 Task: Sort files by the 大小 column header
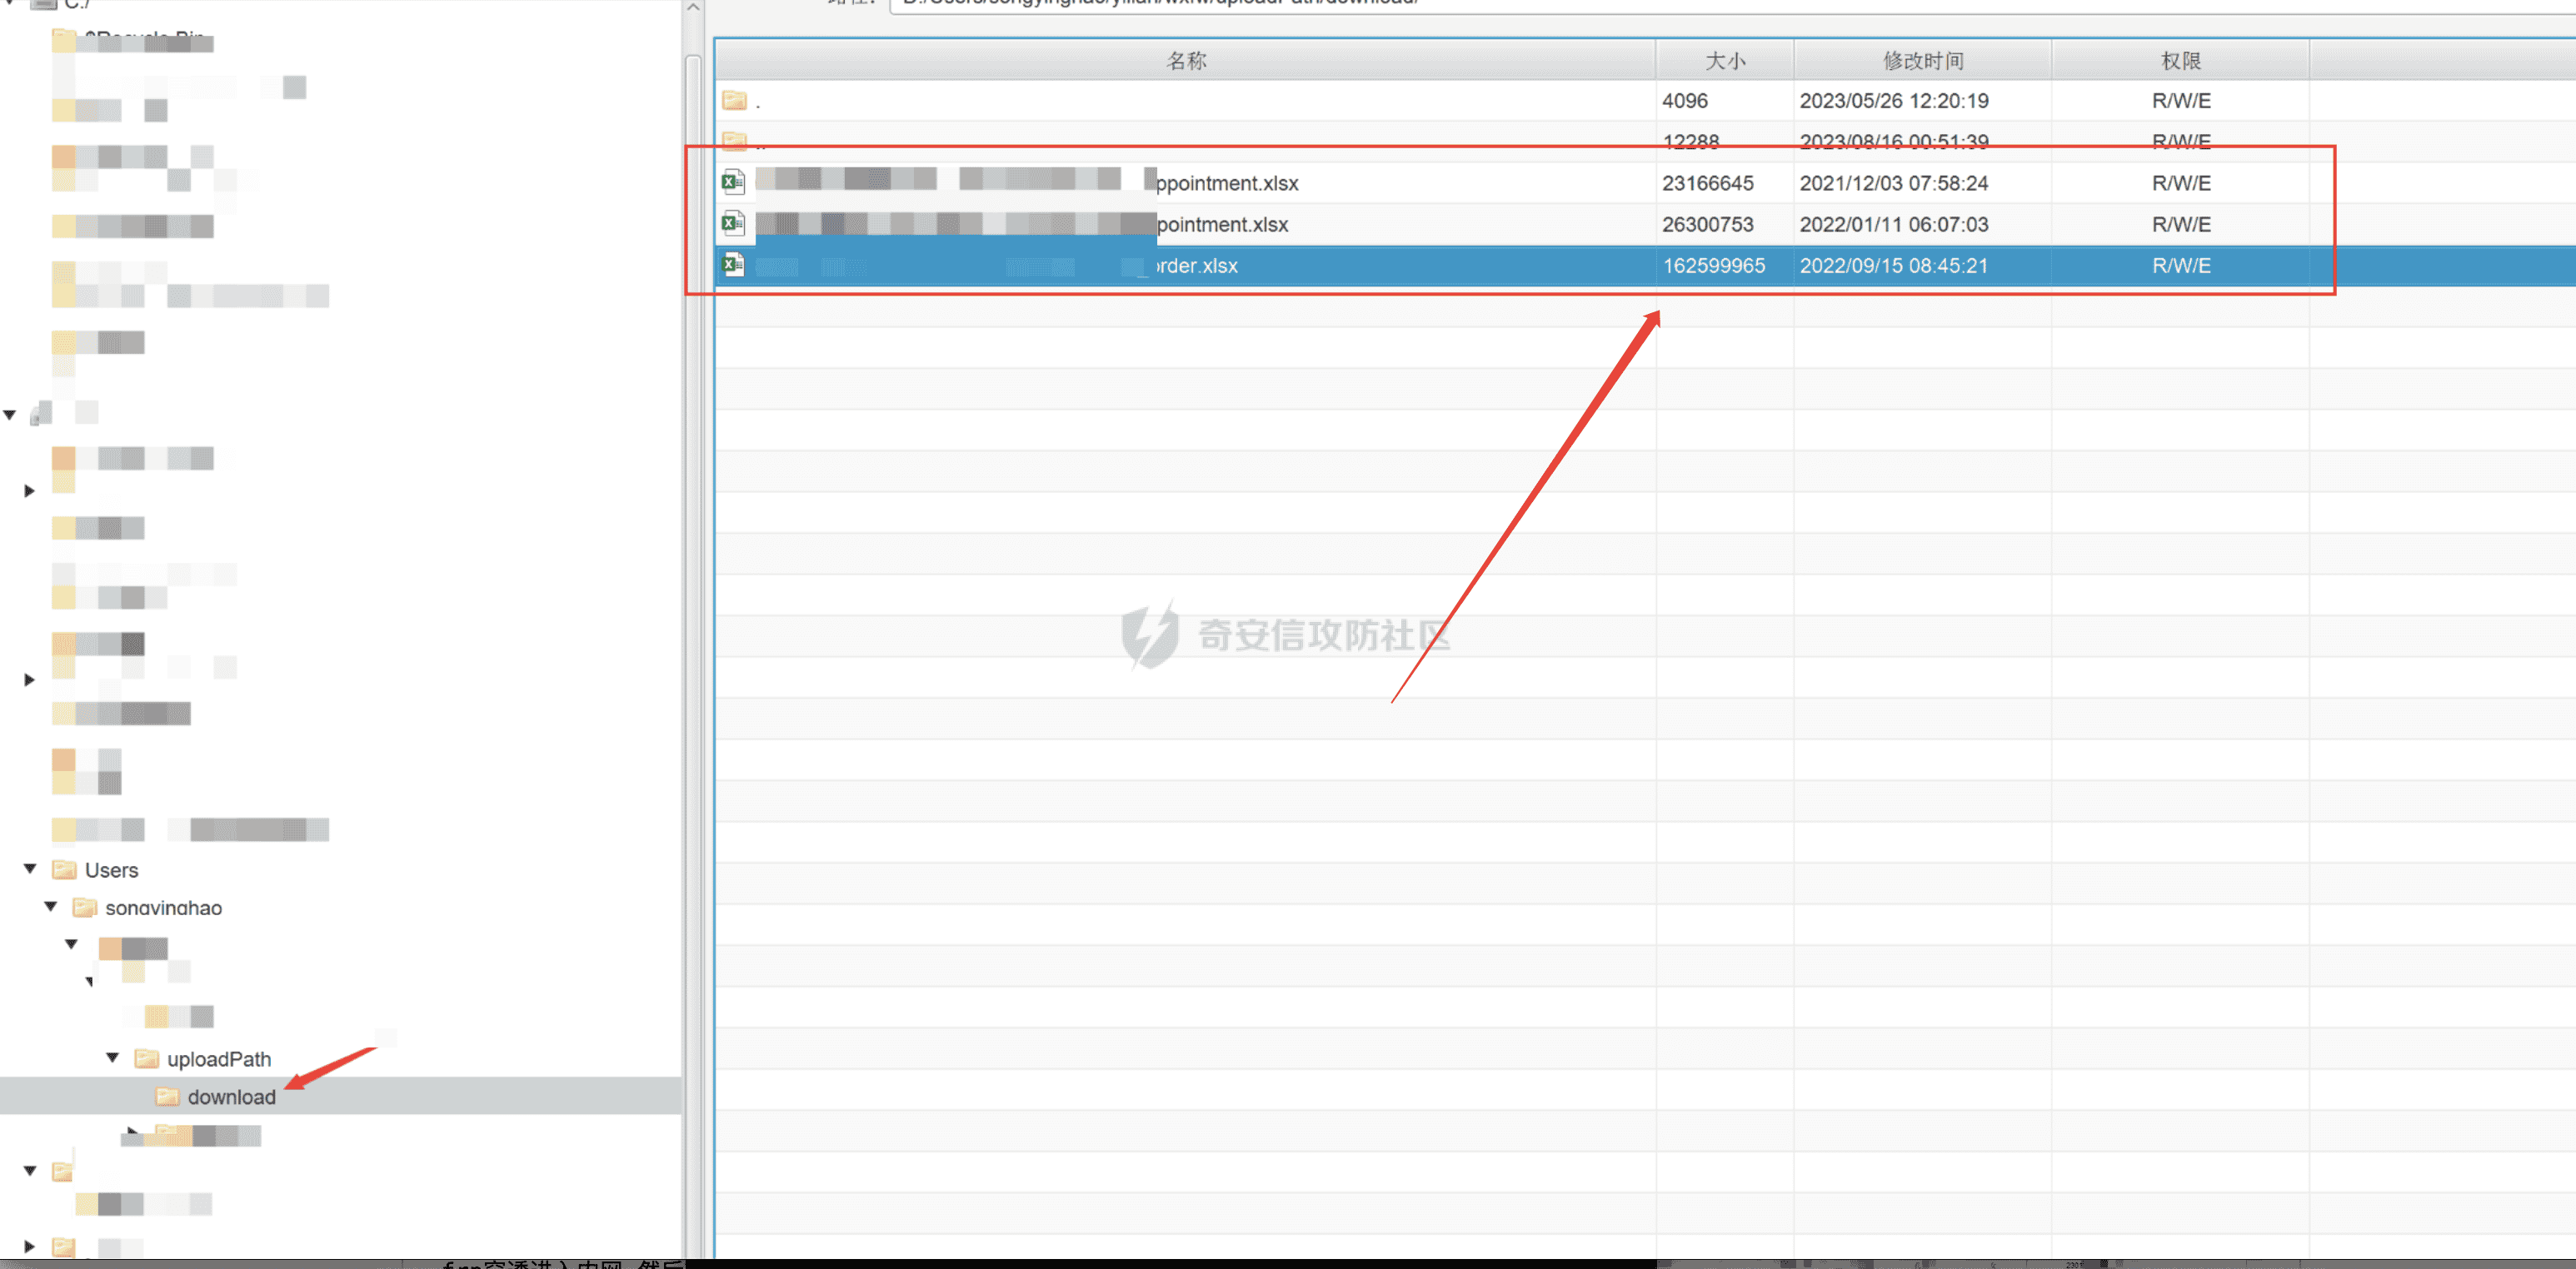pyautogui.click(x=1724, y=59)
